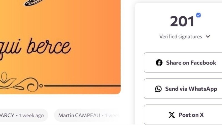Click the X logo icon

pos(172,115)
